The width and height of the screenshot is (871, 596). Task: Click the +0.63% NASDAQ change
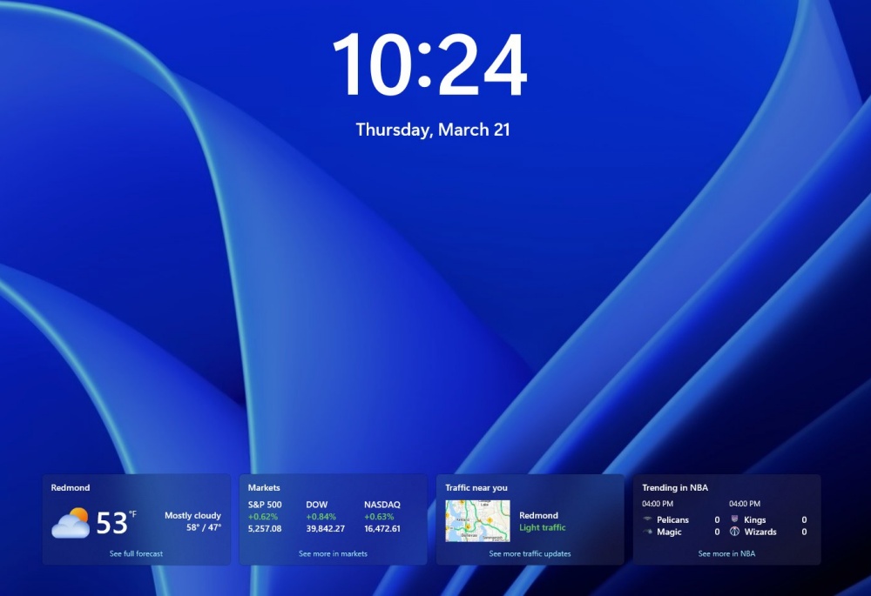(380, 517)
